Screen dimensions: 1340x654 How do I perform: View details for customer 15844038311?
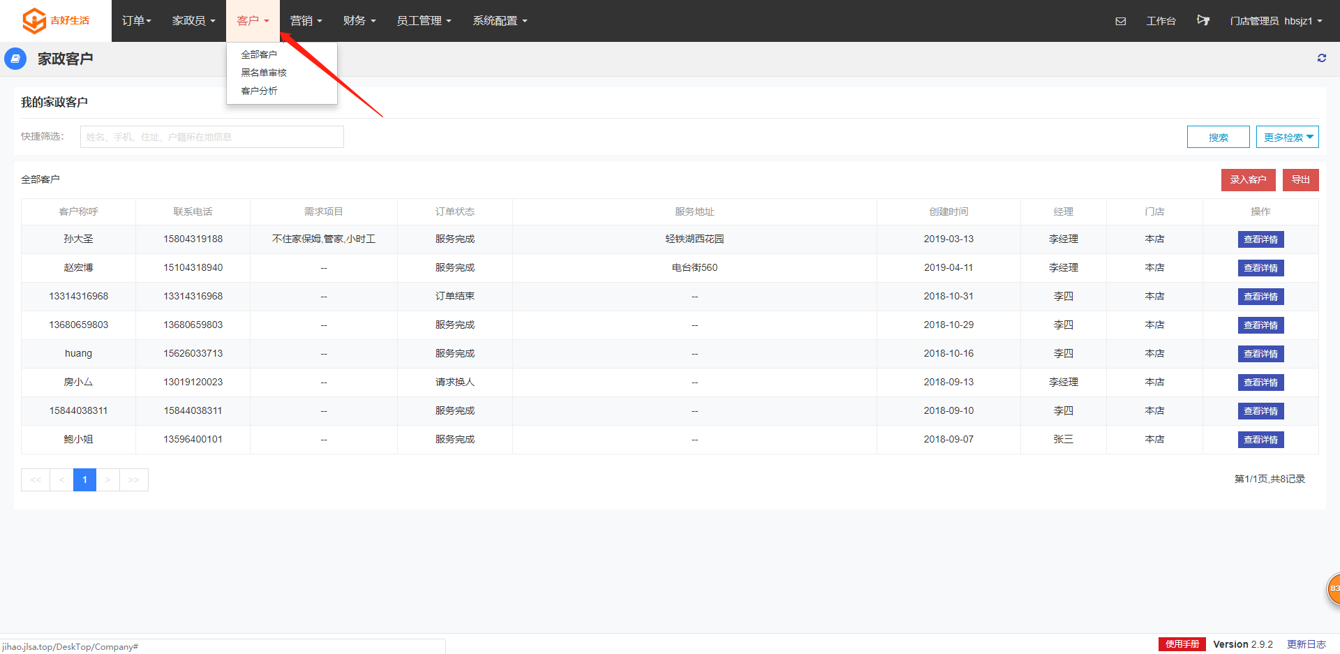click(1260, 411)
